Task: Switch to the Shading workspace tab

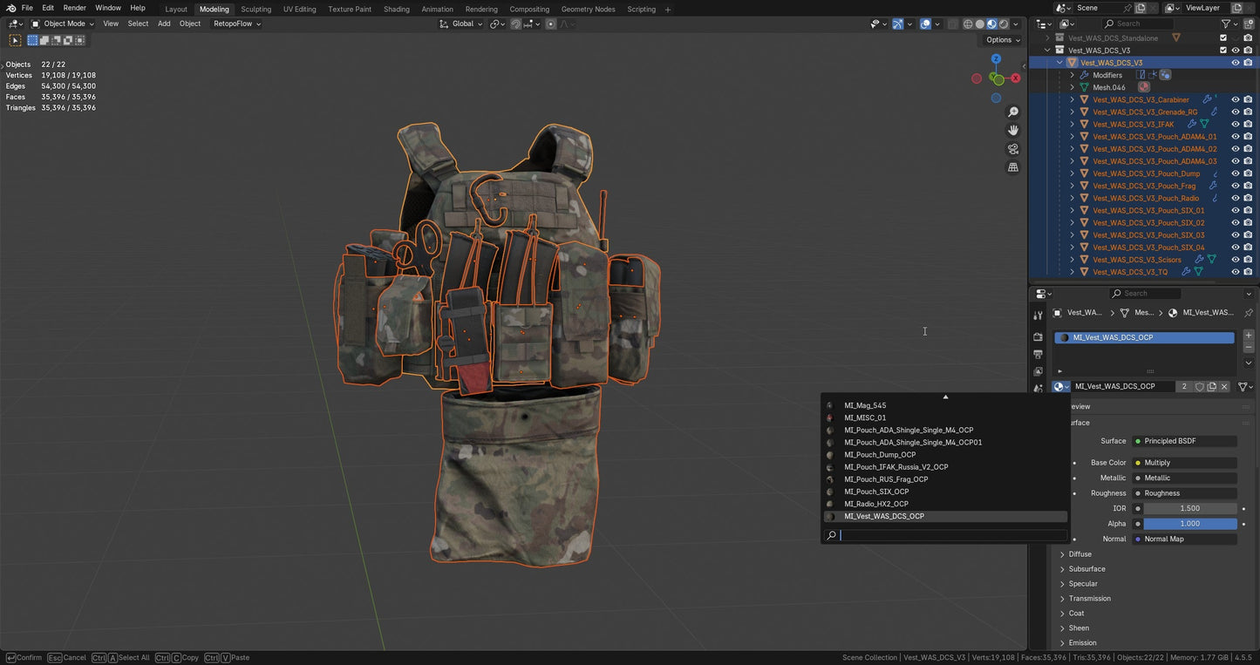Action: [x=397, y=9]
